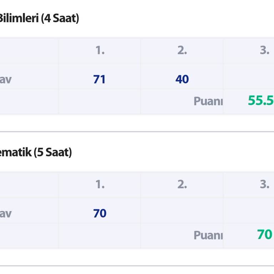Click column header 2. in ematik table
This screenshot has width=274, height=274.
[182, 184]
